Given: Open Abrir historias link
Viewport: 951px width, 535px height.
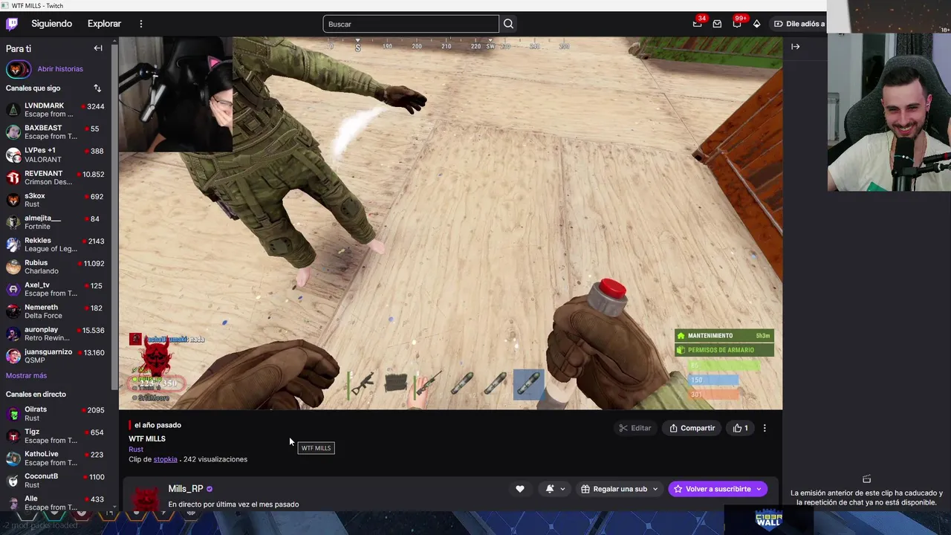Looking at the screenshot, I should pos(60,69).
